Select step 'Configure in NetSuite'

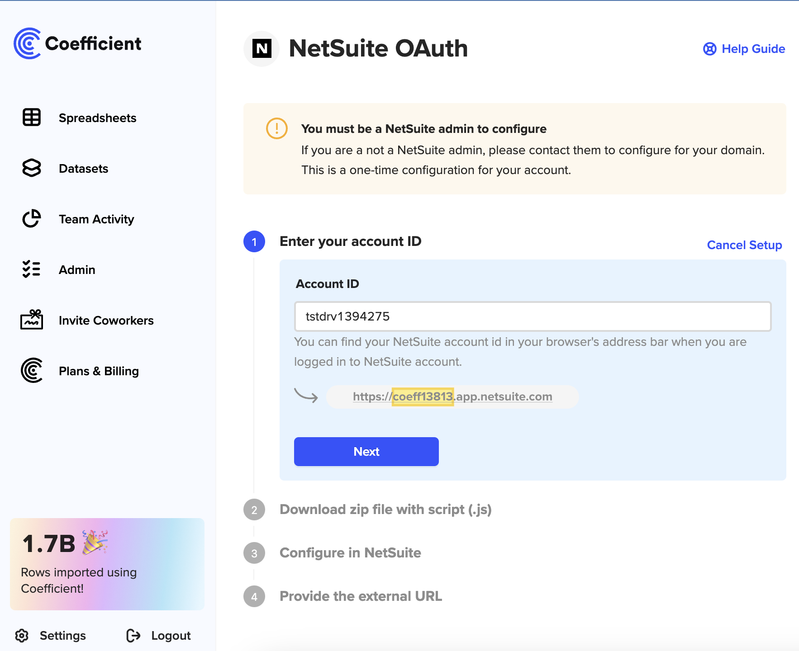pyautogui.click(x=350, y=553)
